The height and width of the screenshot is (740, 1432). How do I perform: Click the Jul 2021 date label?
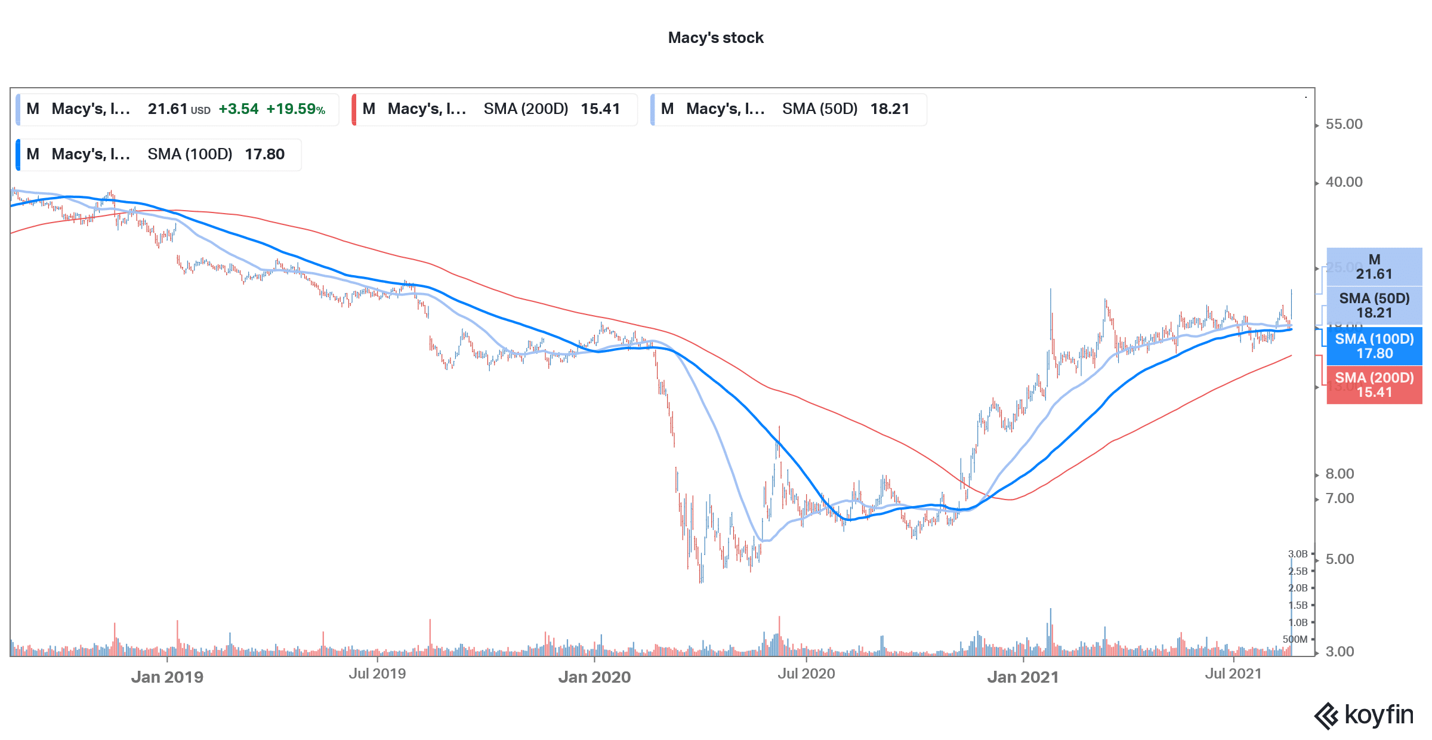[1233, 674]
